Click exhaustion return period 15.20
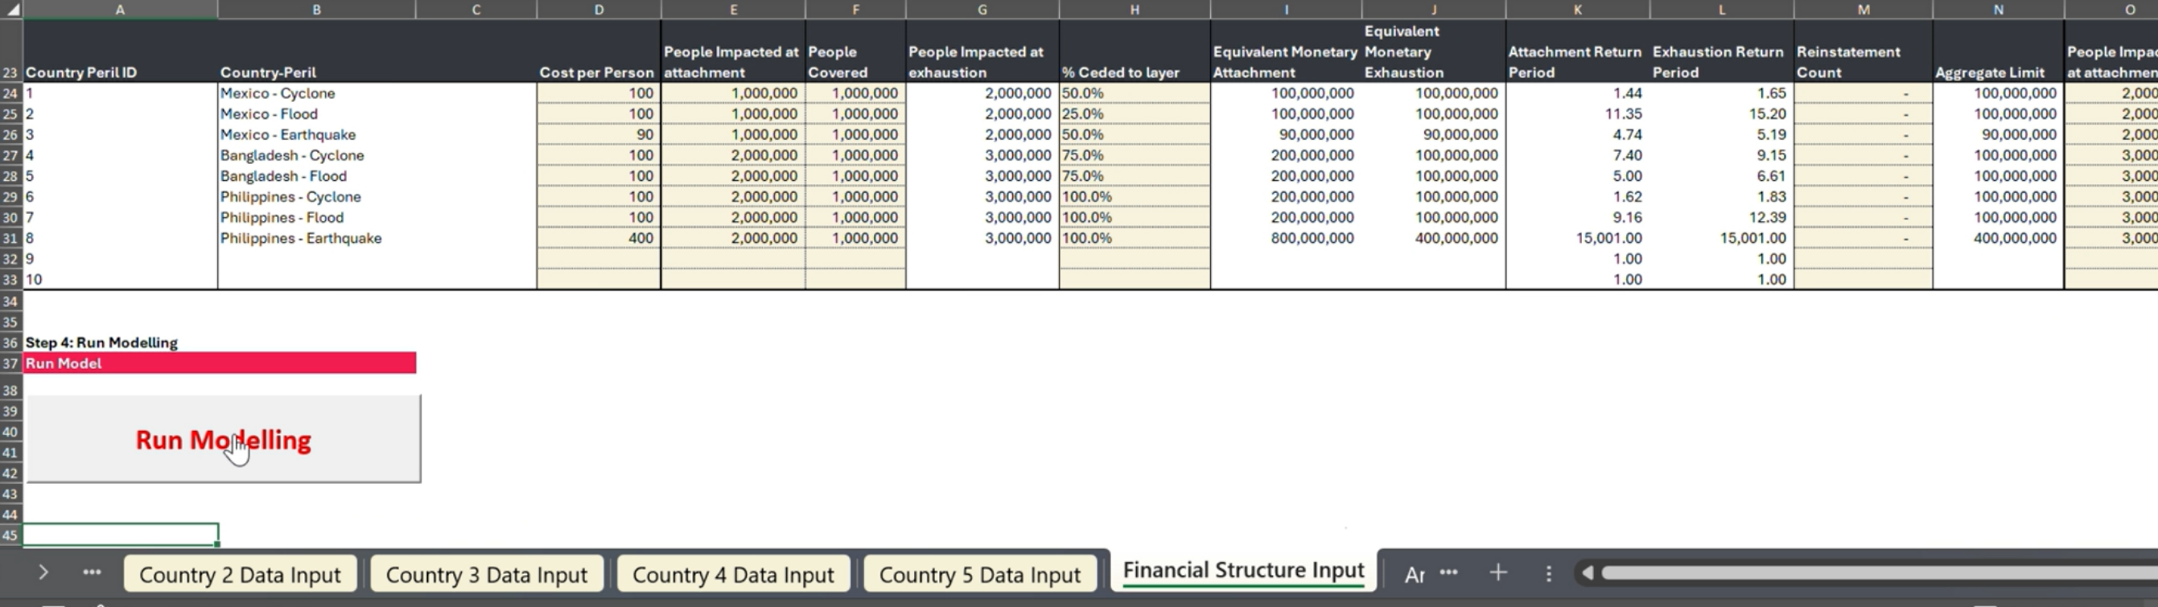2158x607 pixels. click(1722, 114)
